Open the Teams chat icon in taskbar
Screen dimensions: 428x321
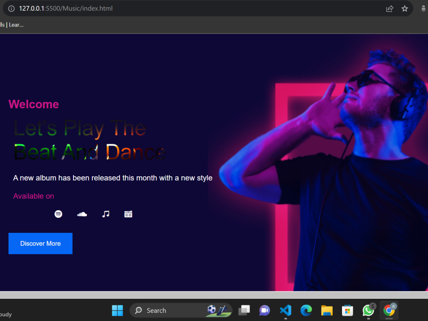[x=265, y=310]
